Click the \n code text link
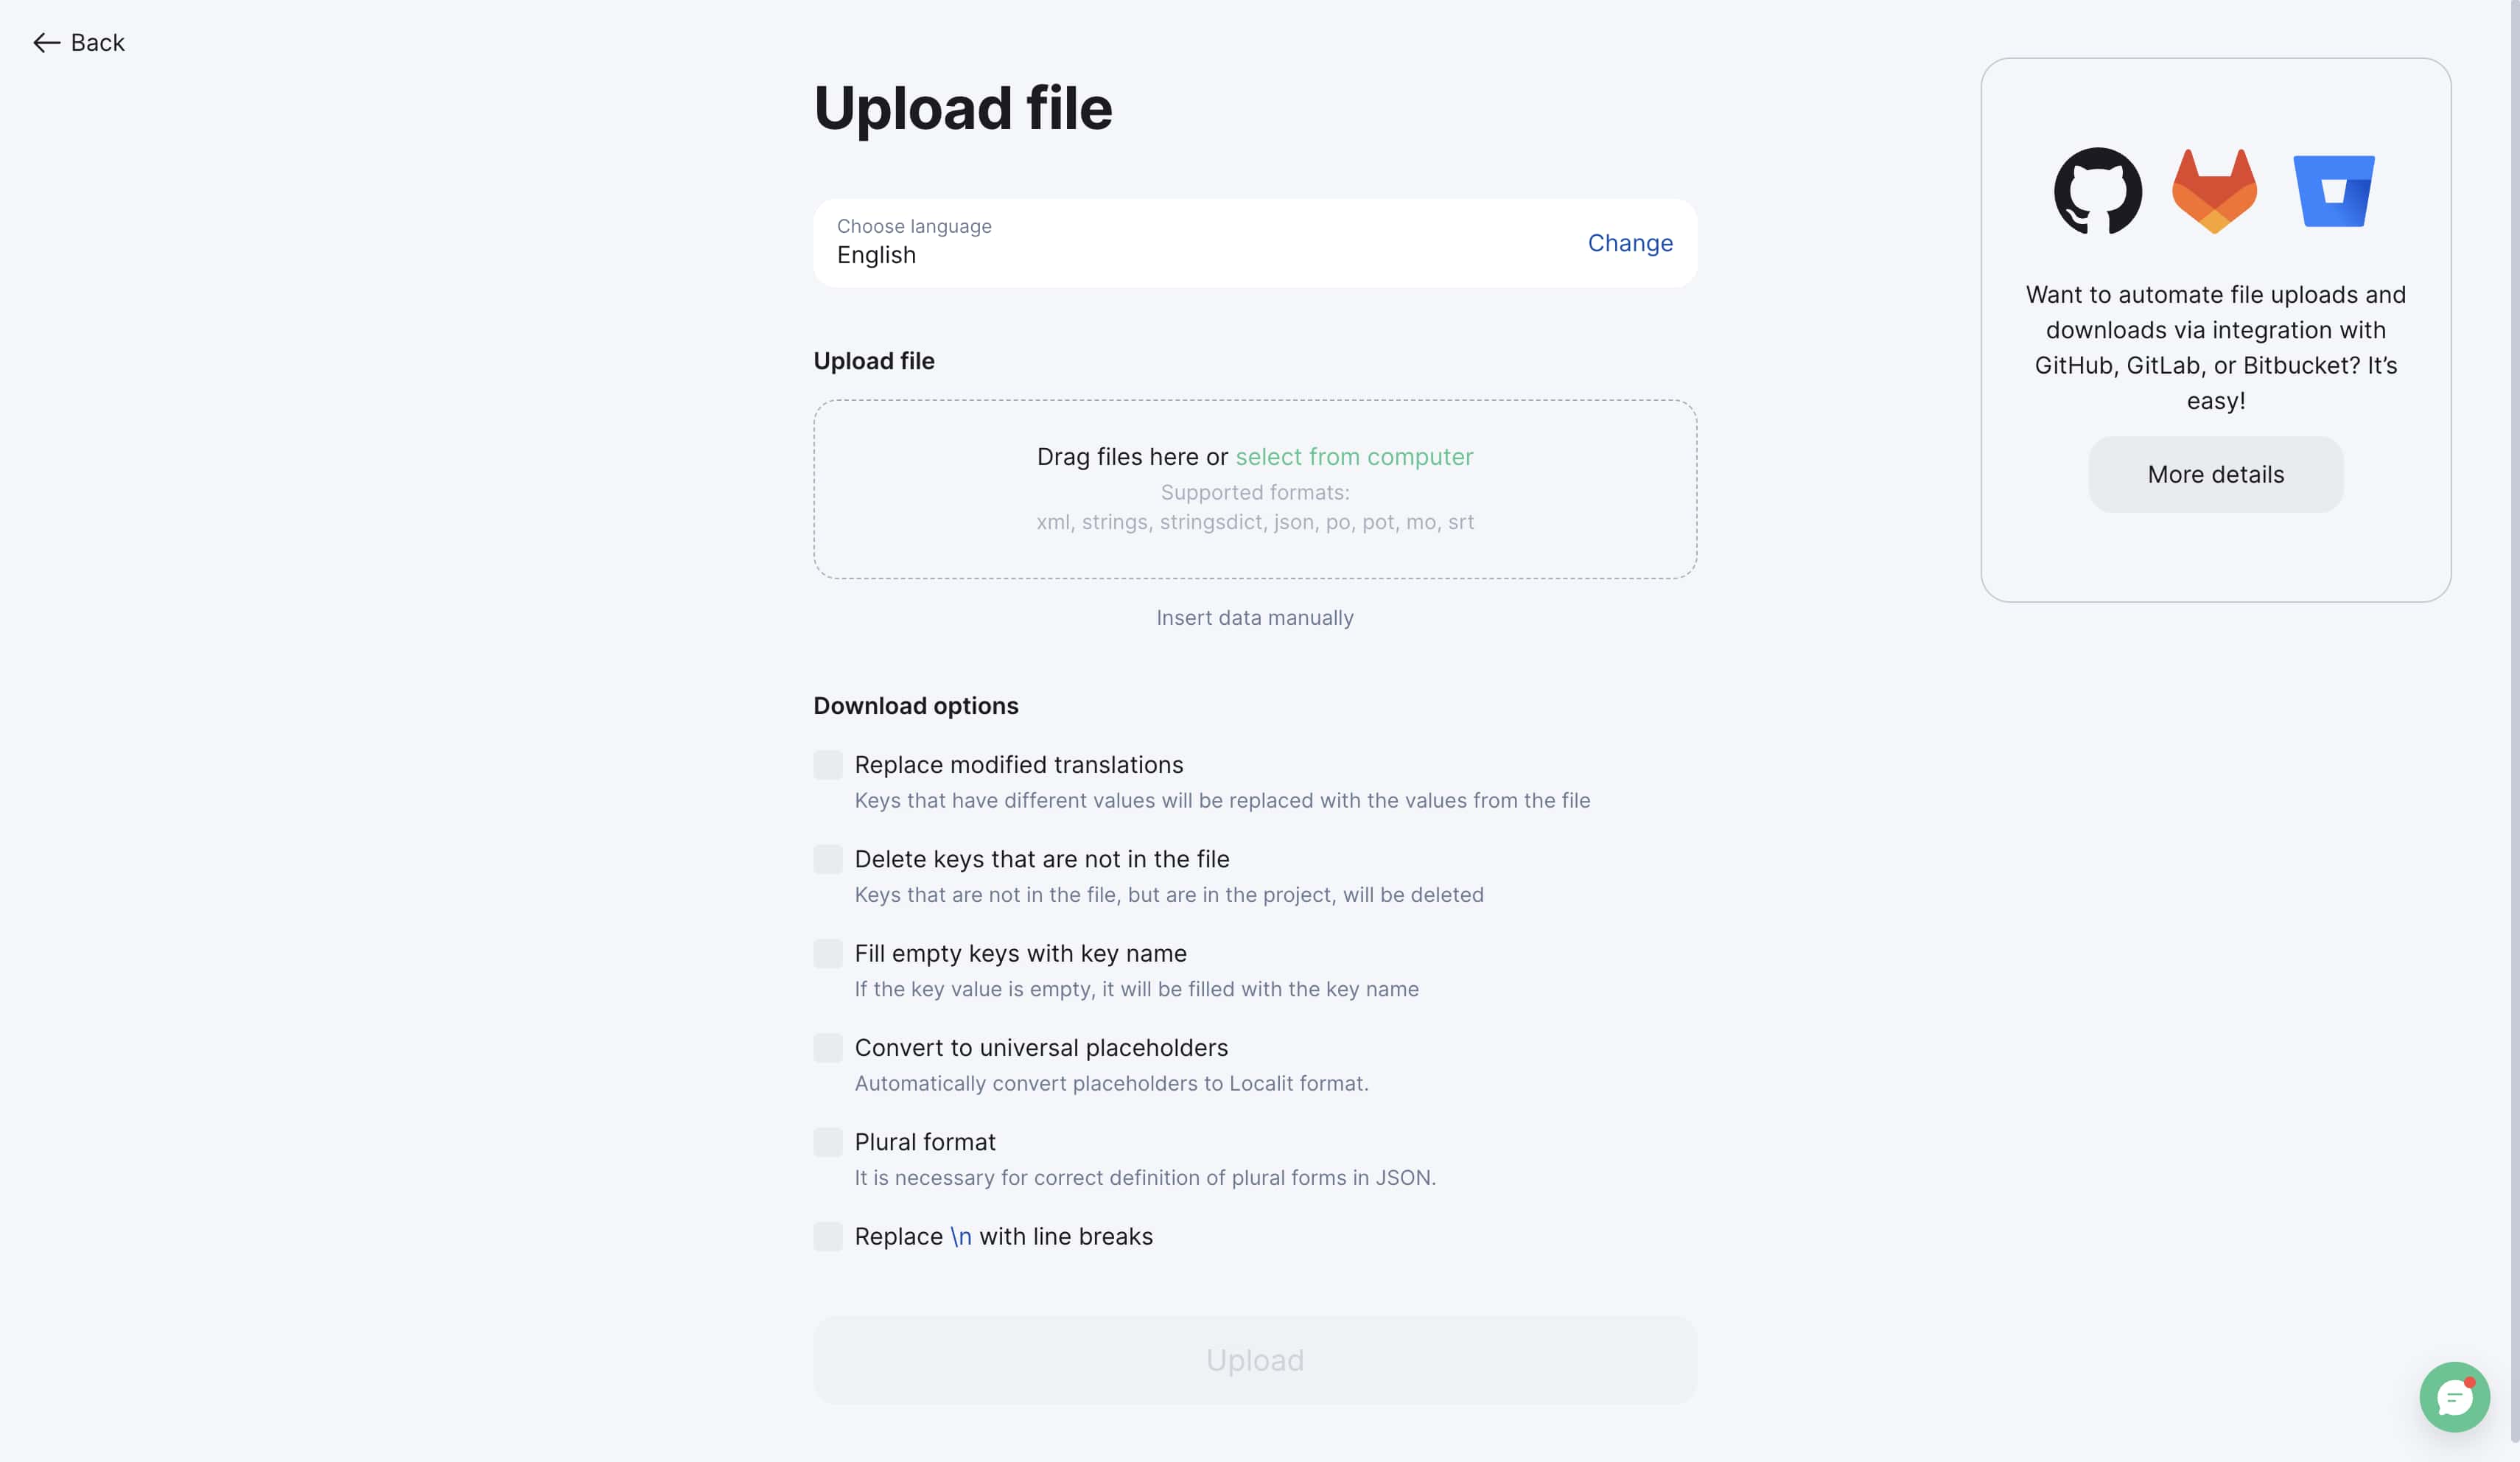This screenshot has width=2520, height=1462. pyautogui.click(x=960, y=1237)
